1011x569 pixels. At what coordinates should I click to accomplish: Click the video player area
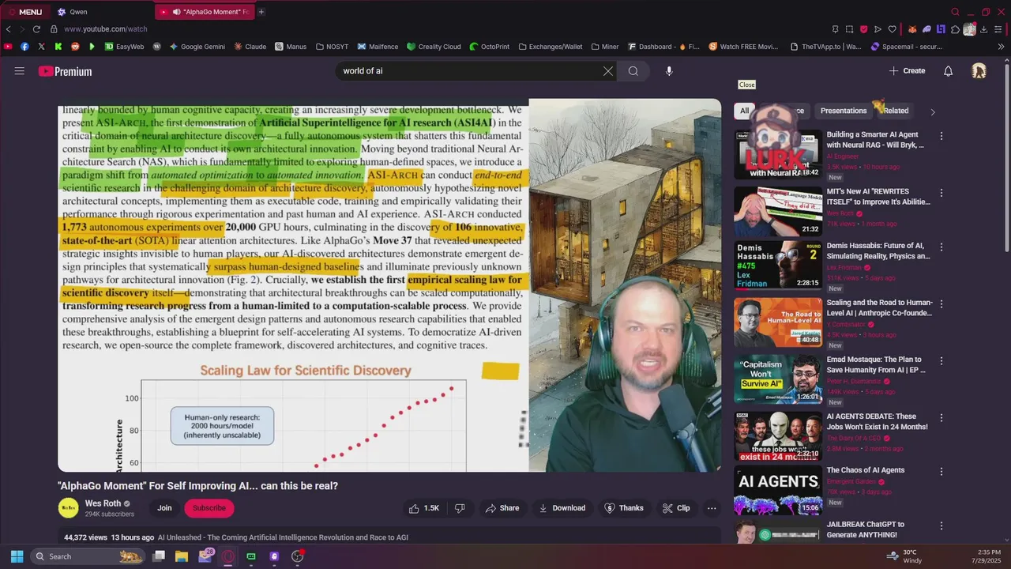pos(389,285)
